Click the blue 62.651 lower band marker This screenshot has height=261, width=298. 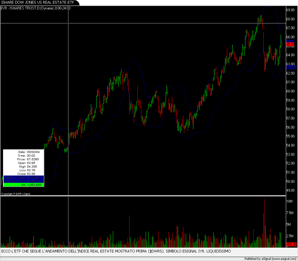click(x=290, y=67)
